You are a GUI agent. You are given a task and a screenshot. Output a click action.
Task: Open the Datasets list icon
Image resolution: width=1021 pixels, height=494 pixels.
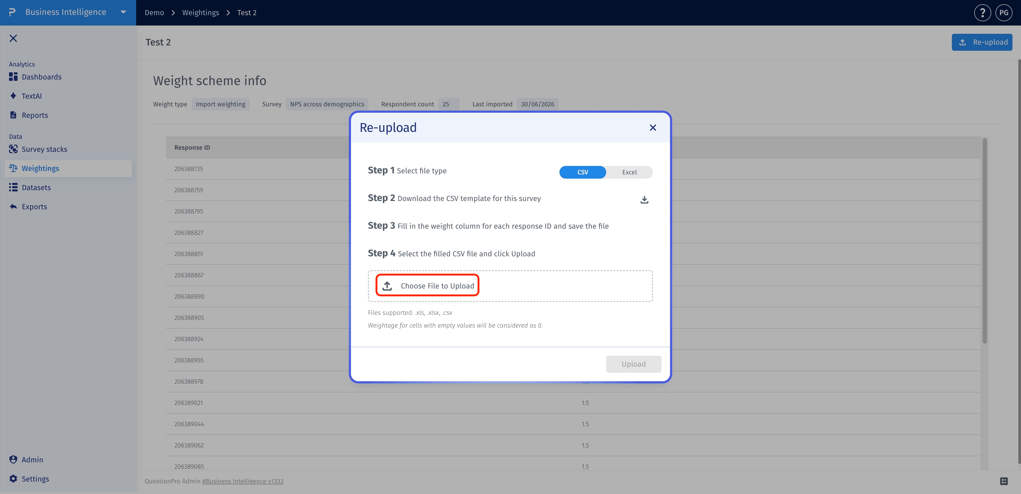(13, 187)
